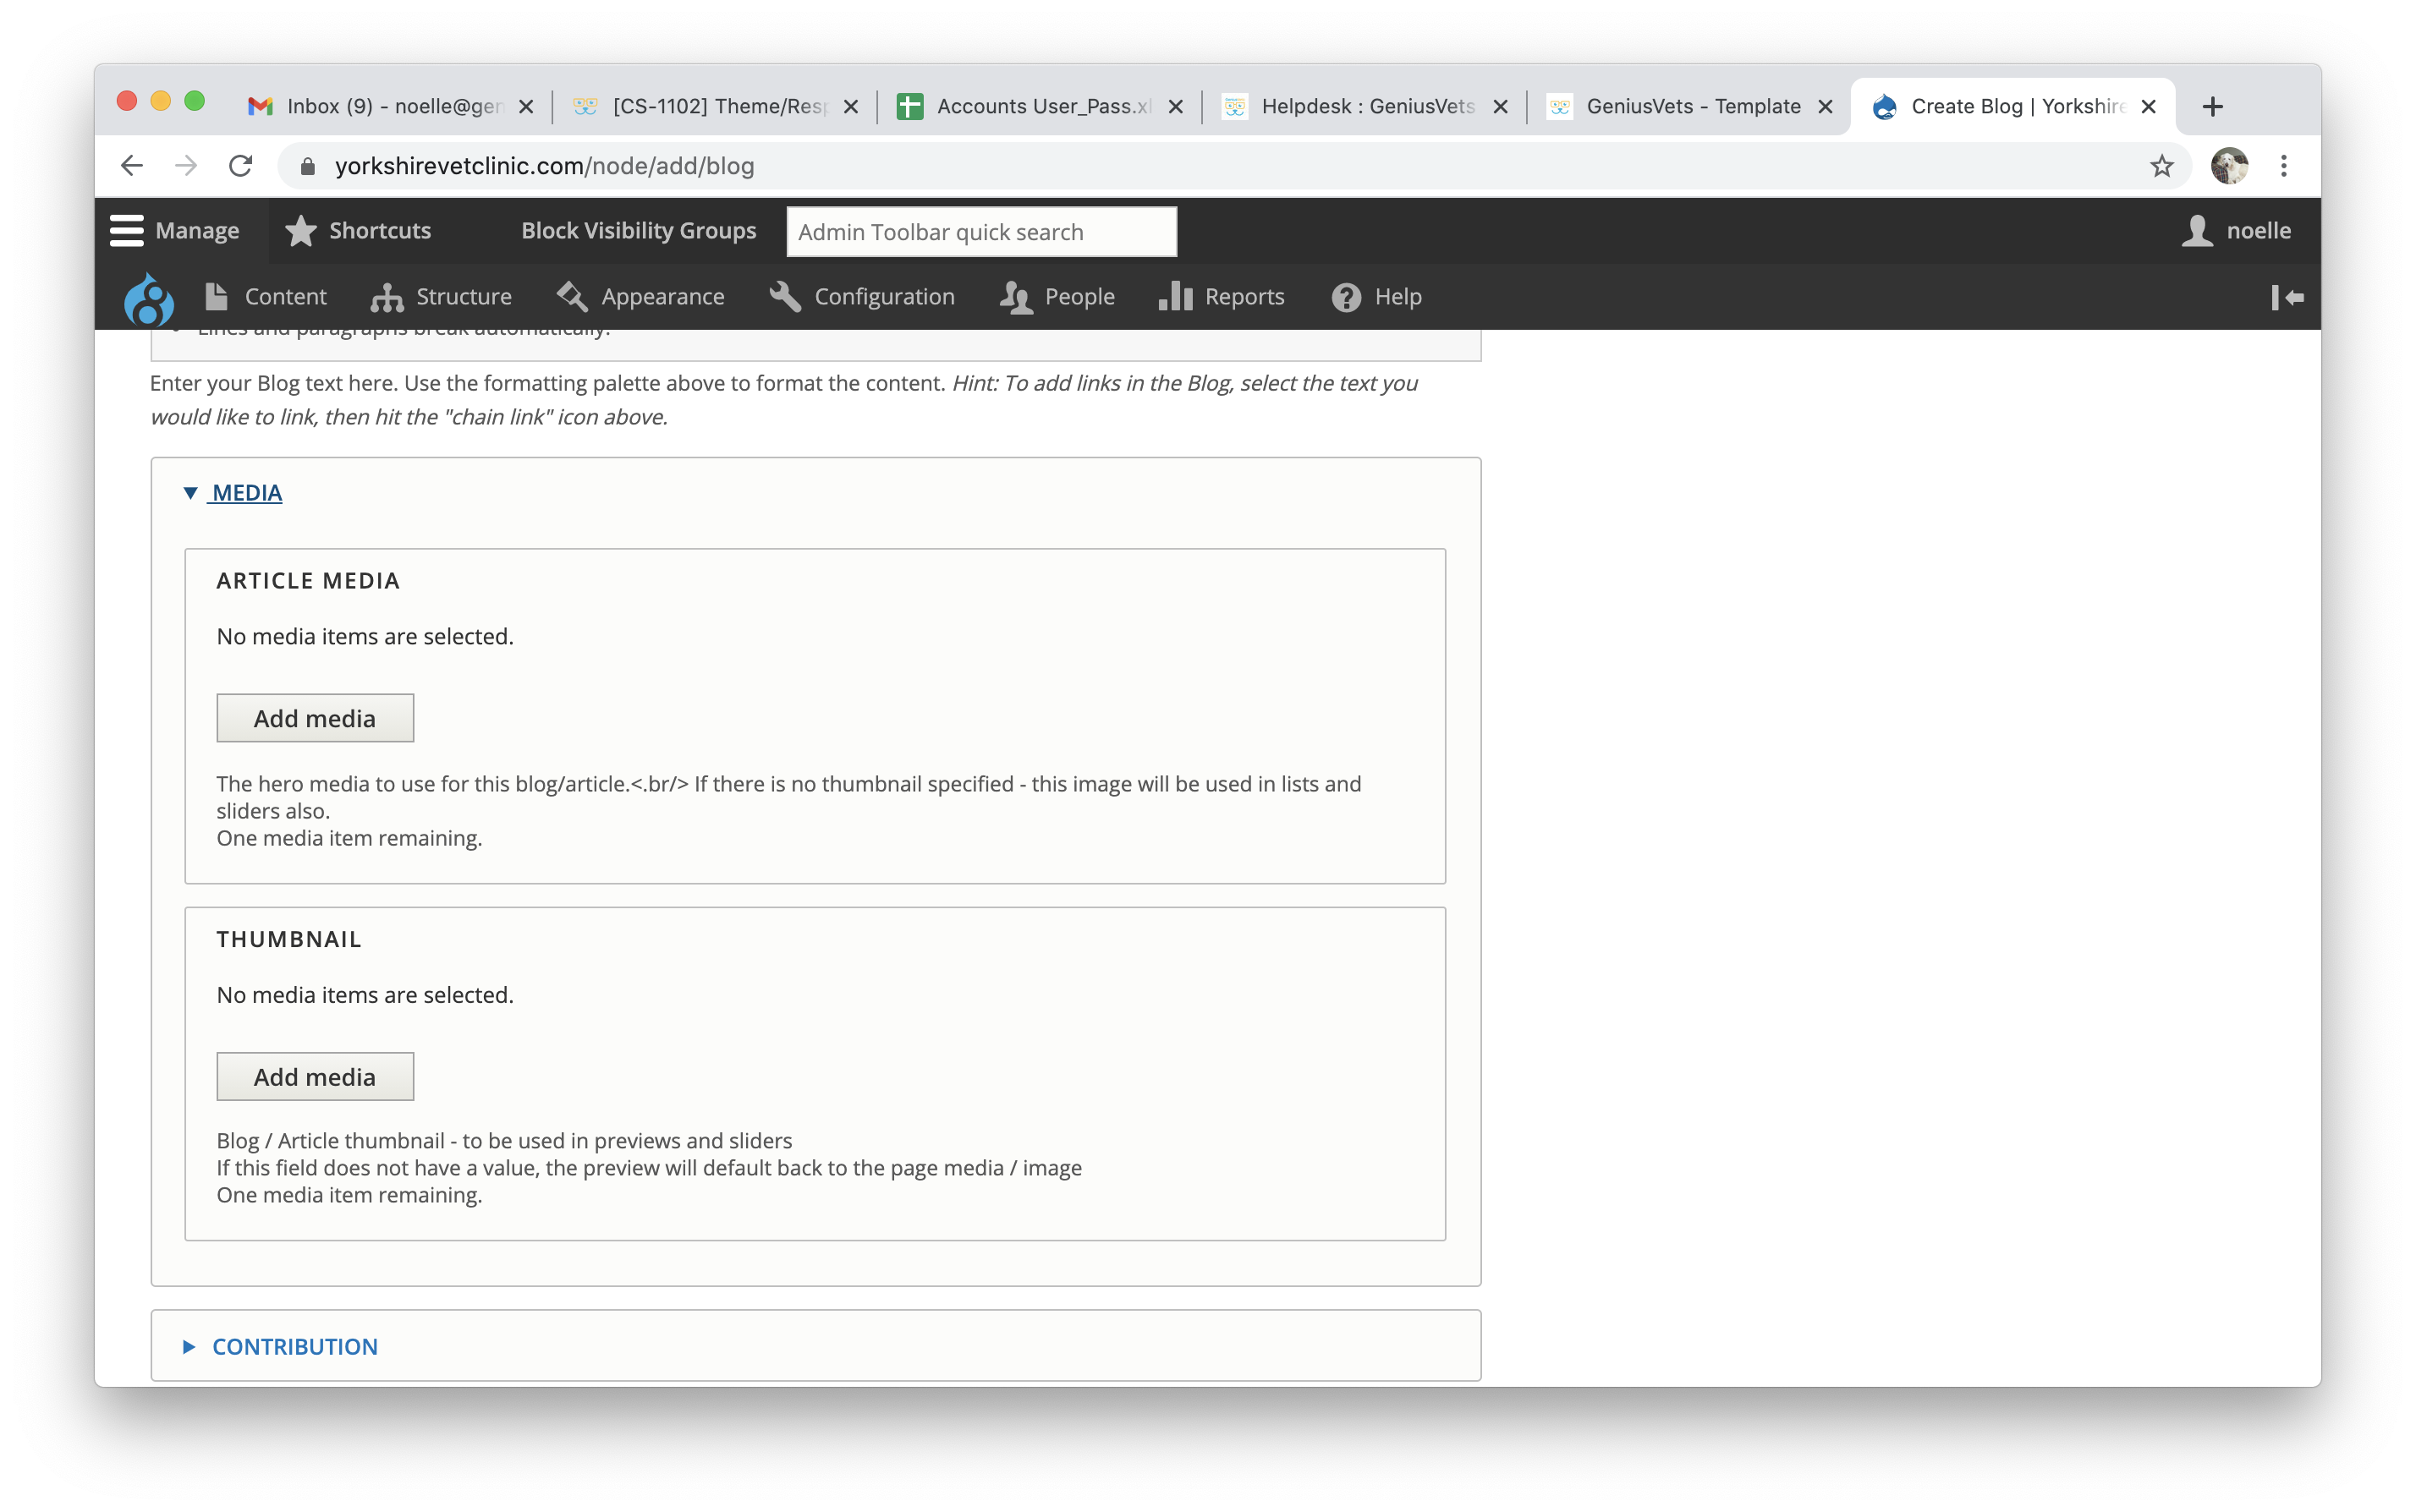
Task: Collapse the MEDIA section
Action: (246, 493)
